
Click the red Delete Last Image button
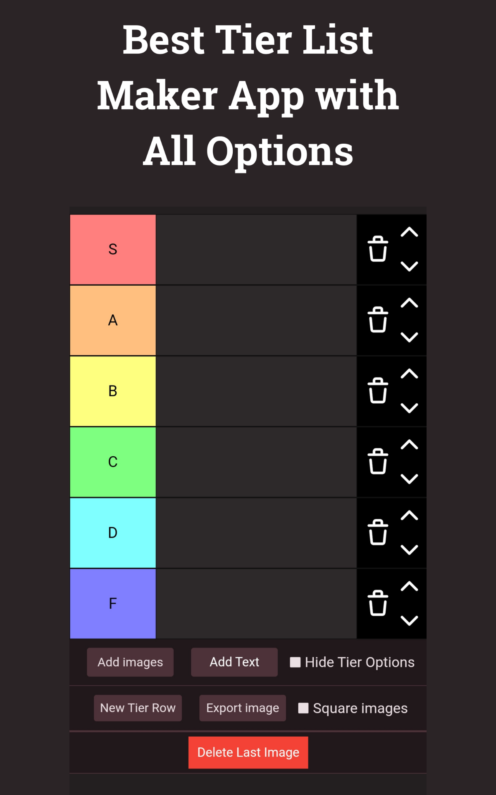248,752
